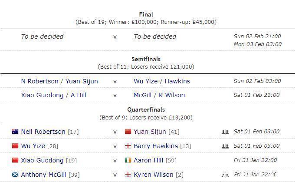Open Kyren Wilson player link
This screenshot has height=182, width=302.
153,175
